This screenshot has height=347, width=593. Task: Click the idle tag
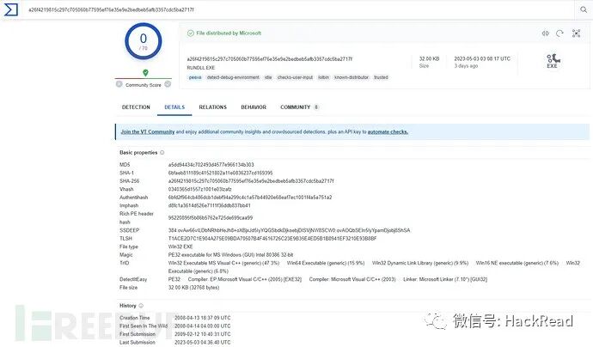click(x=268, y=77)
